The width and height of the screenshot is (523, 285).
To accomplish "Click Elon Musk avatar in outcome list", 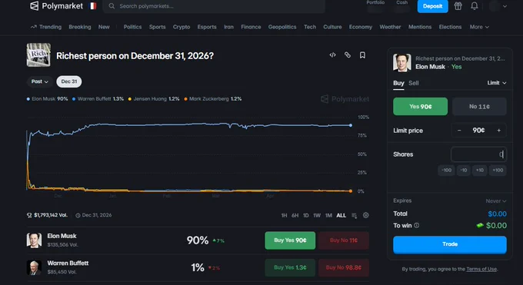I will pos(34,240).
